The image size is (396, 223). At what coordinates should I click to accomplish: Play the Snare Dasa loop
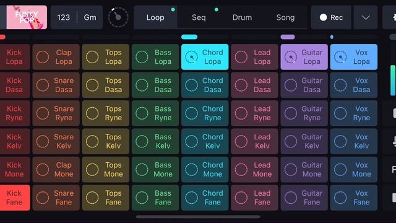[56, 85]
